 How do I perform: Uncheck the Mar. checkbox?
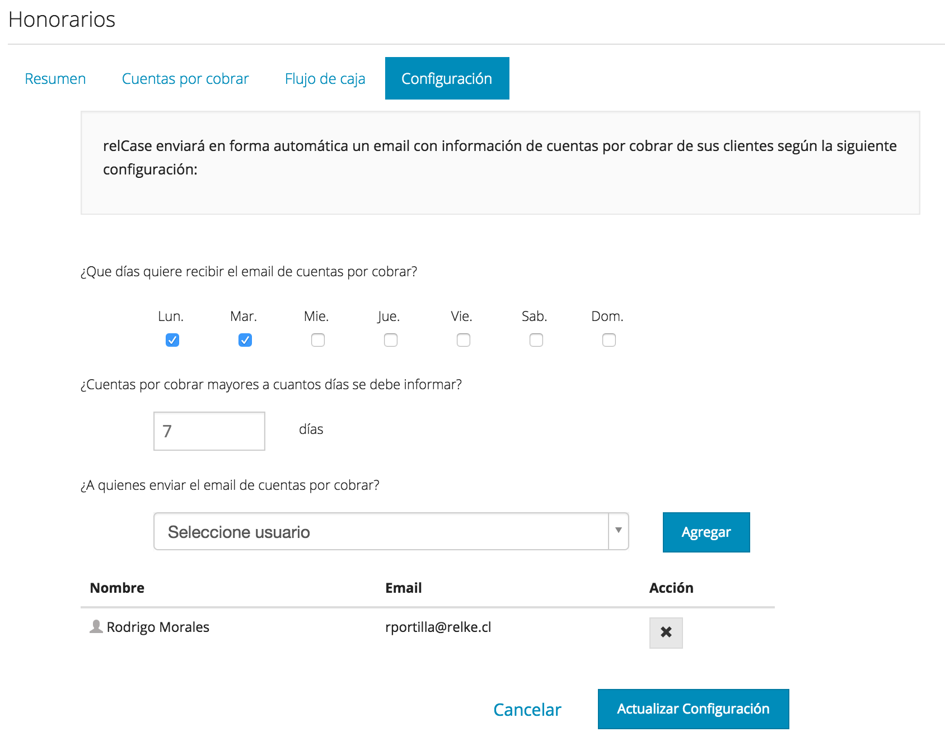245,340
